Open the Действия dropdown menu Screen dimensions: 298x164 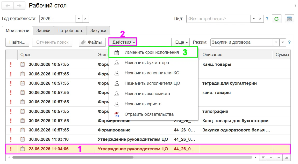[123, 42]
